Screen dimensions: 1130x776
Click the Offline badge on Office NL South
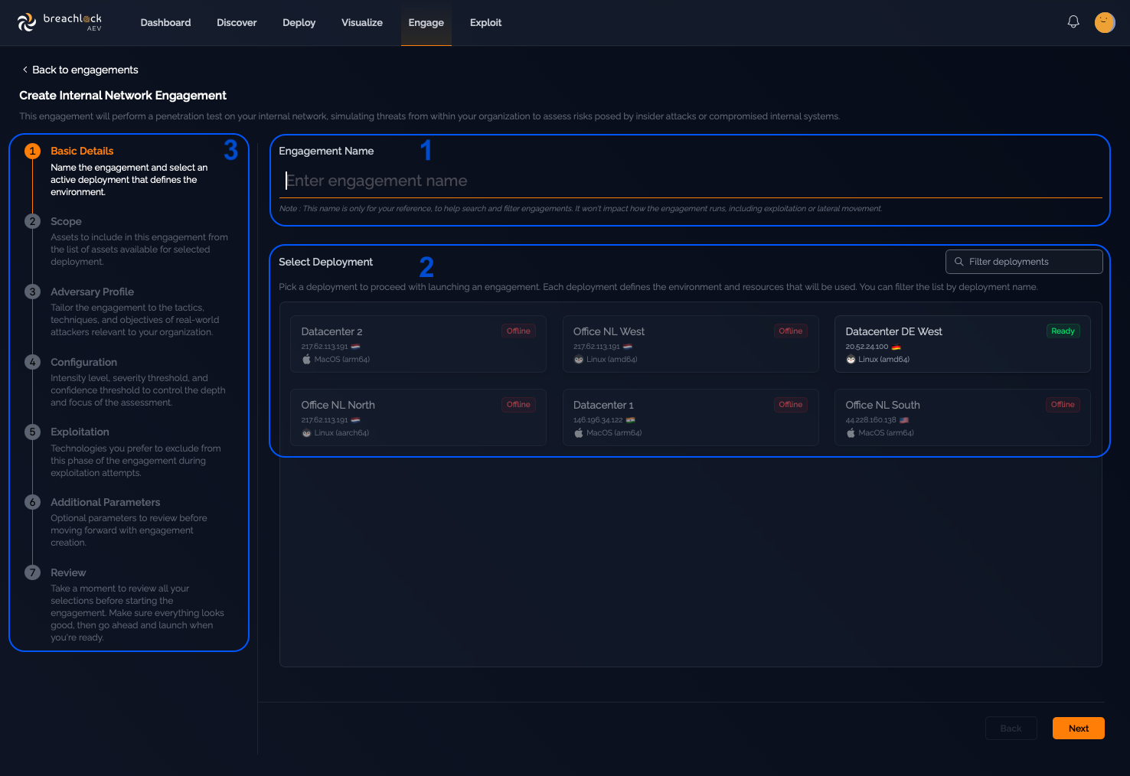(x=1063, y=405)
